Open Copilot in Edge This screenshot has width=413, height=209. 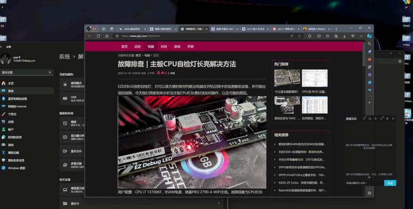click(370, 36)
